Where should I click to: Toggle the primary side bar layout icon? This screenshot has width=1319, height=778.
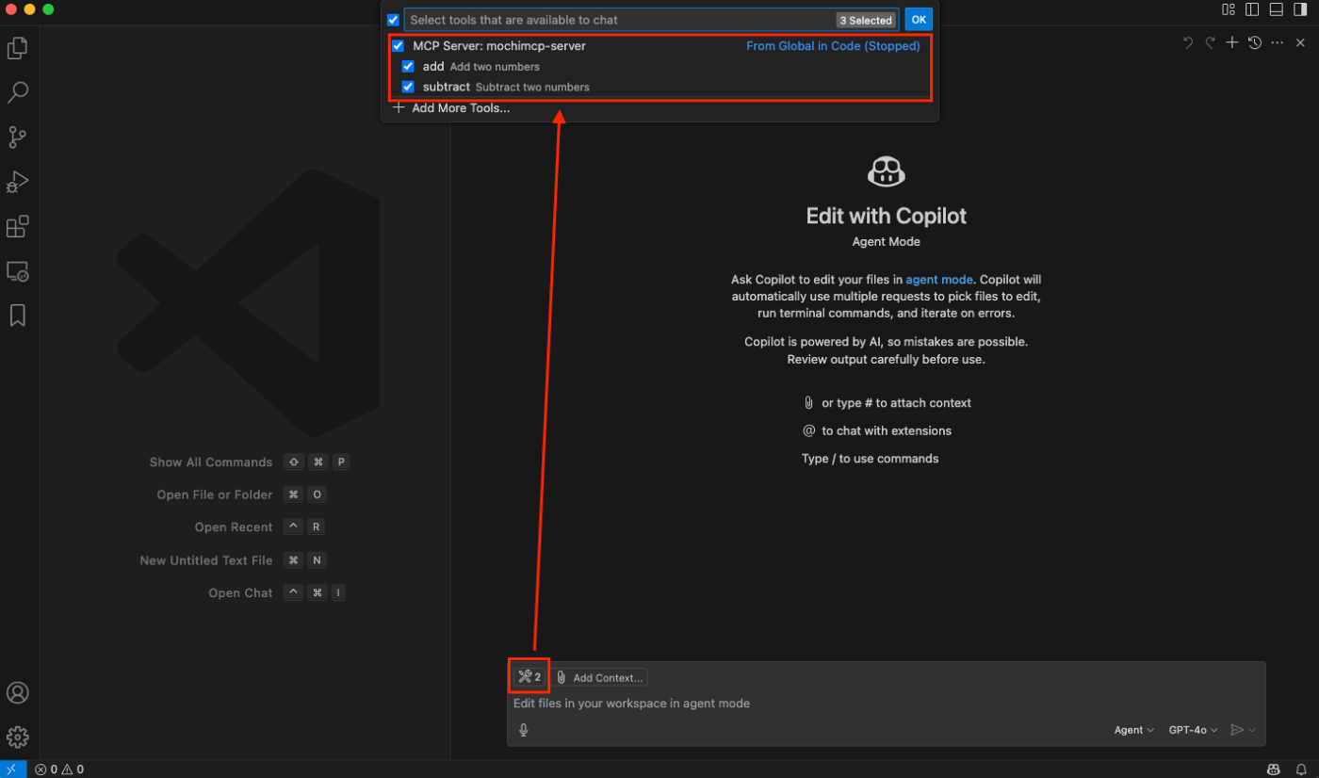click(x=1252, y=9)
